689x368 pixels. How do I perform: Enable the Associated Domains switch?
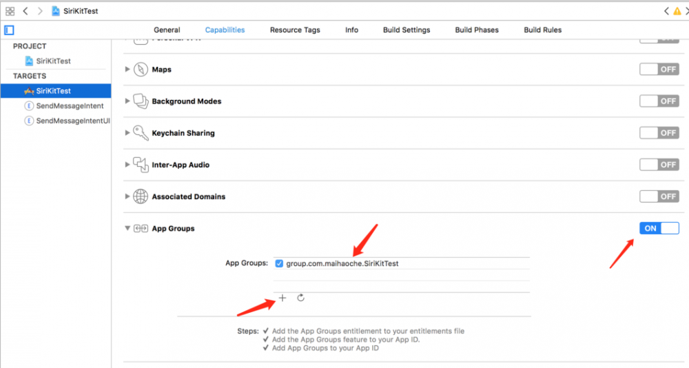(659, 196)
